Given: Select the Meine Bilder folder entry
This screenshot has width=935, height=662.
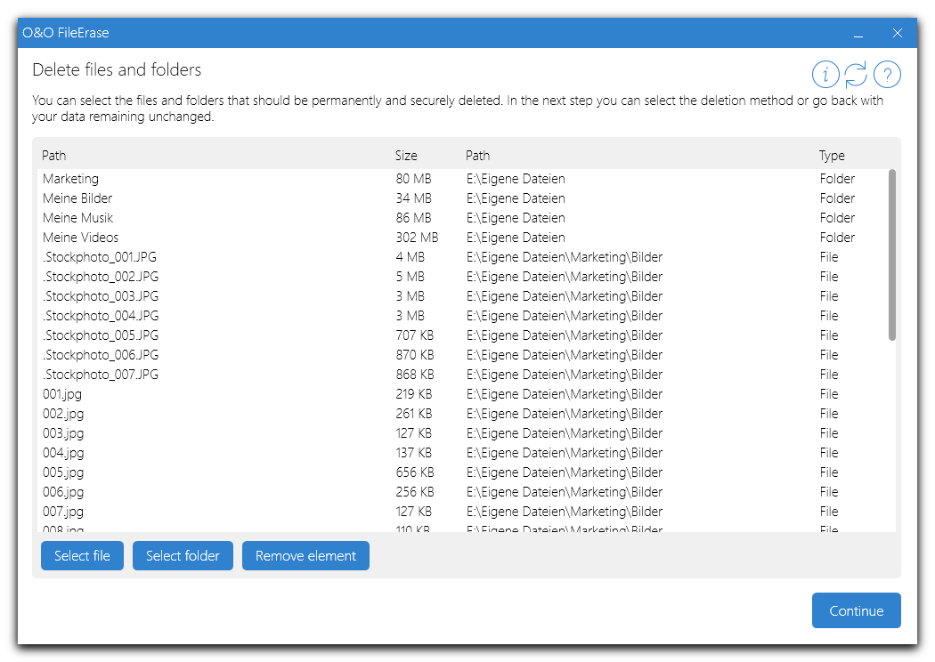Looking at the screenshot, I should coord(77,198).
